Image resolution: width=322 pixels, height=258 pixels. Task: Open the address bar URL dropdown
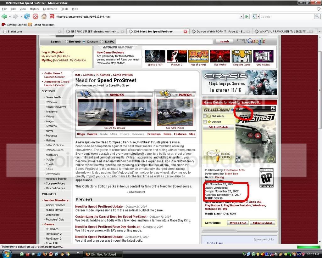241,16
